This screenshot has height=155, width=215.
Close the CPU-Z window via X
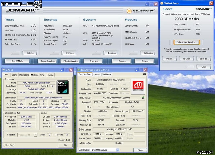(71, 70)
